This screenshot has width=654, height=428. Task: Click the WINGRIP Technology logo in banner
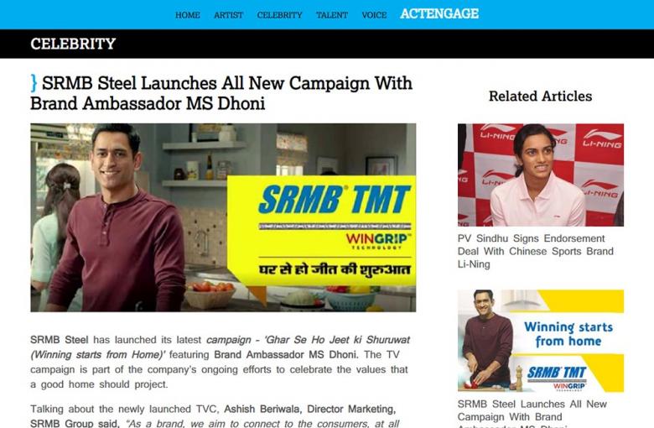click(378, 241)
